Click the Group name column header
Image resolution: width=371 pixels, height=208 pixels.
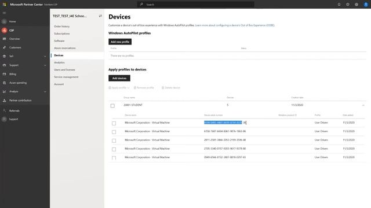(129, 98)
